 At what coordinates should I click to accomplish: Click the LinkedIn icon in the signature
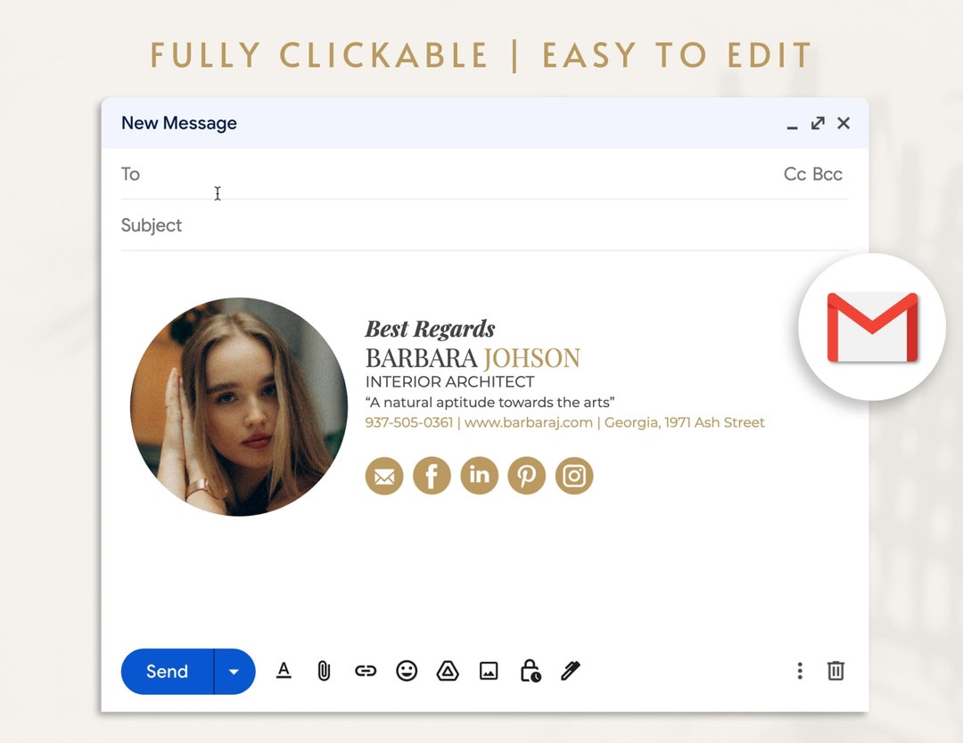coord(479,476)
